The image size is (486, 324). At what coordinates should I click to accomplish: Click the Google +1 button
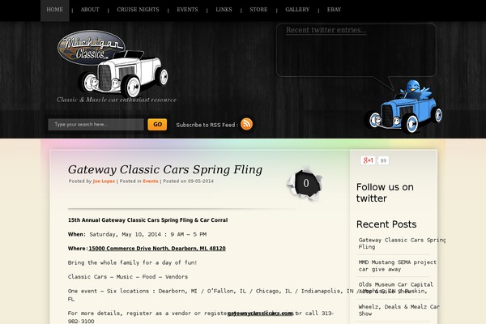click(x=368, y=160)
